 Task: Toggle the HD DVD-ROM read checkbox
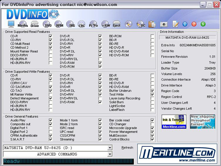point(152,55)
